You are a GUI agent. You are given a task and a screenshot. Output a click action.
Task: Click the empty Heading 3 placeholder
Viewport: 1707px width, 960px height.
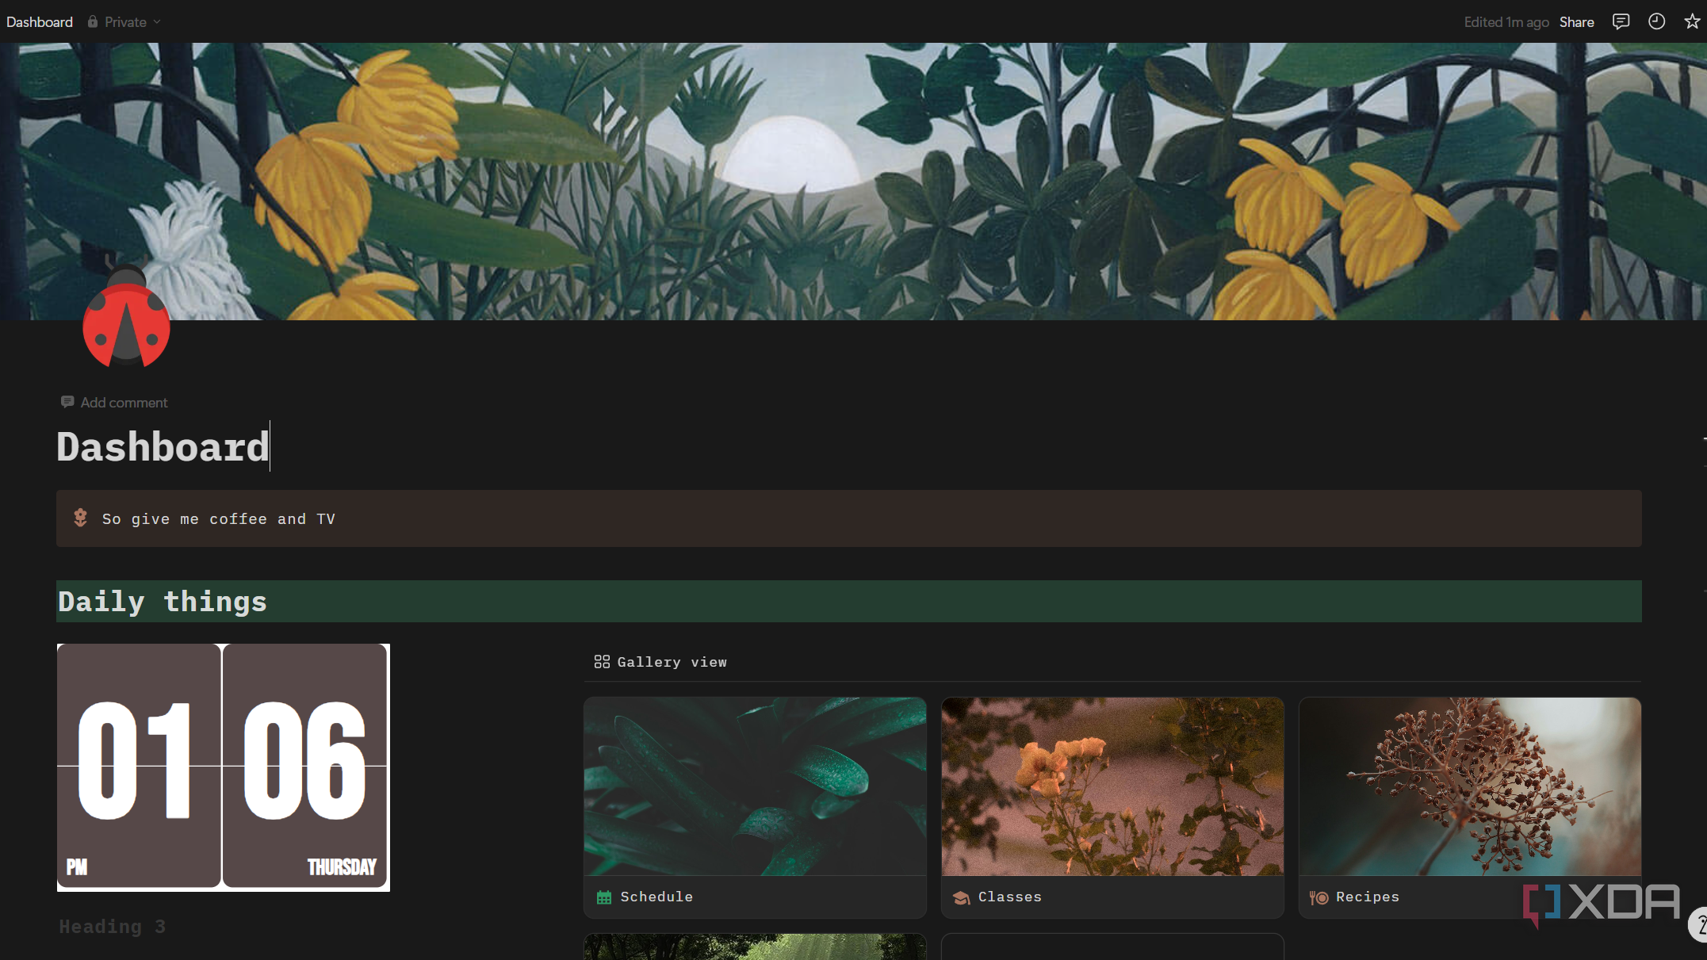(x=113, y=926)
